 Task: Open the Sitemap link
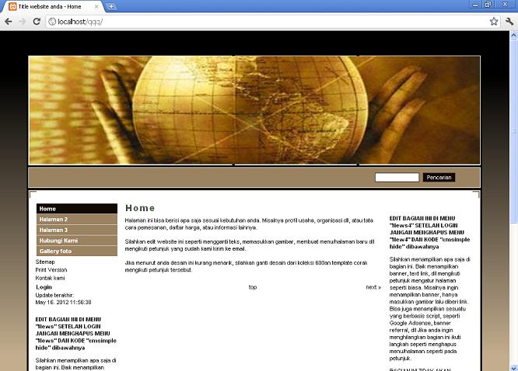(x=45, y=262)
